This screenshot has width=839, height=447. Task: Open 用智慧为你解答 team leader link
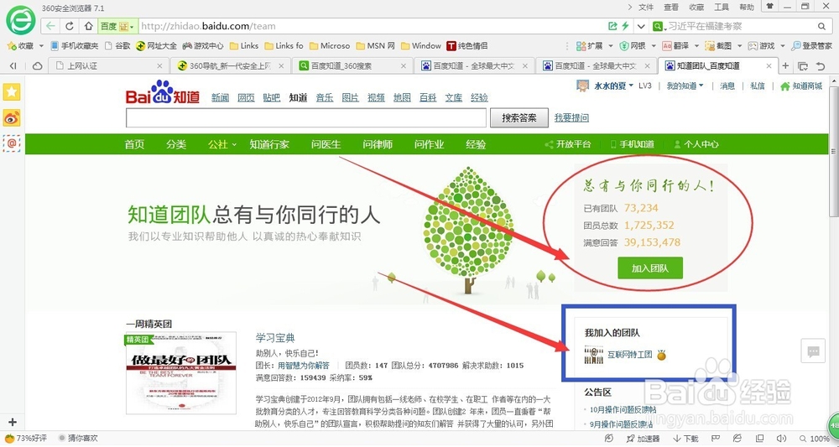pyautogui.click(x=304, y=366)
